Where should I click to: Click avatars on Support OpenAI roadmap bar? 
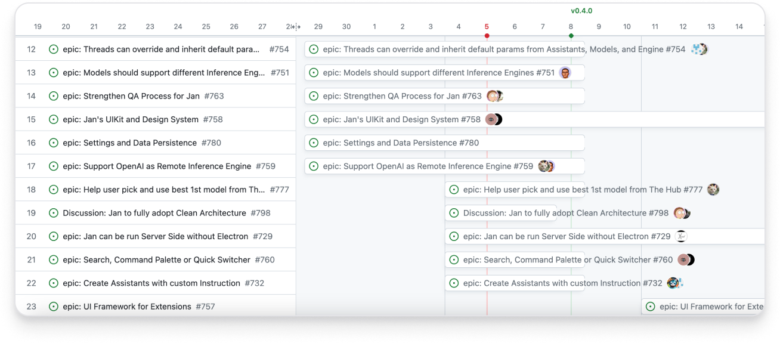point(546,166)
